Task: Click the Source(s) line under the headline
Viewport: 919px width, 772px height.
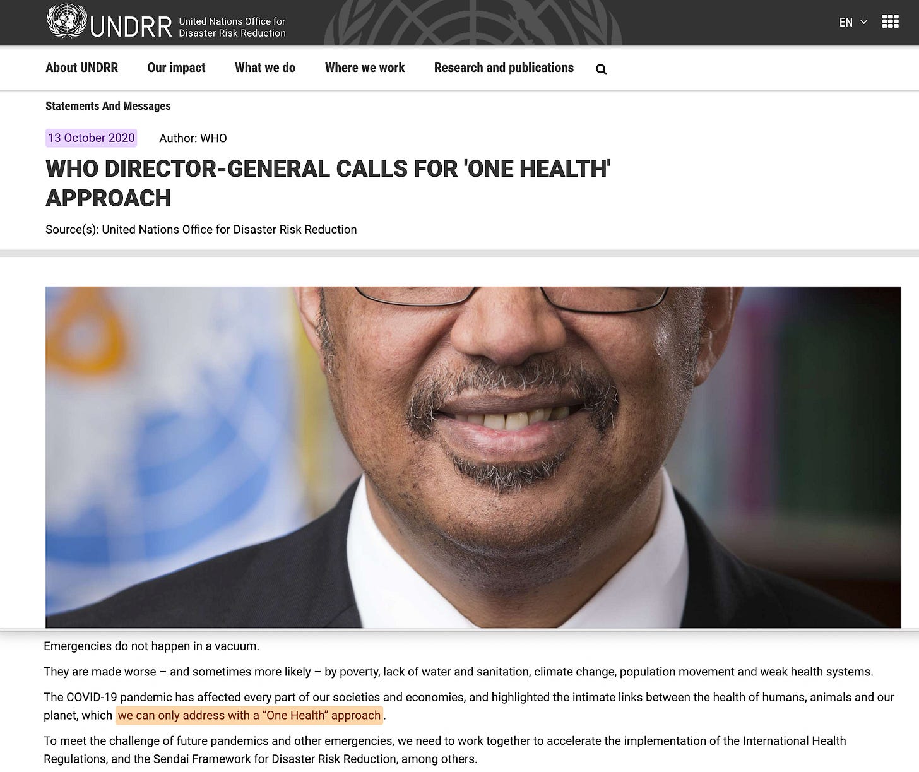Action: tap(201, 229)
